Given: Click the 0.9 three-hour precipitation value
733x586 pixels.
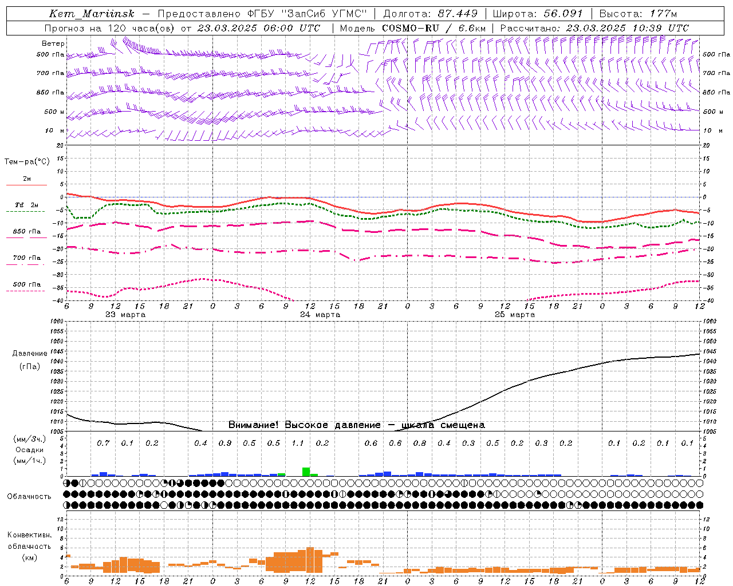Looking at the screenshot, I should (x=225, y=443).
